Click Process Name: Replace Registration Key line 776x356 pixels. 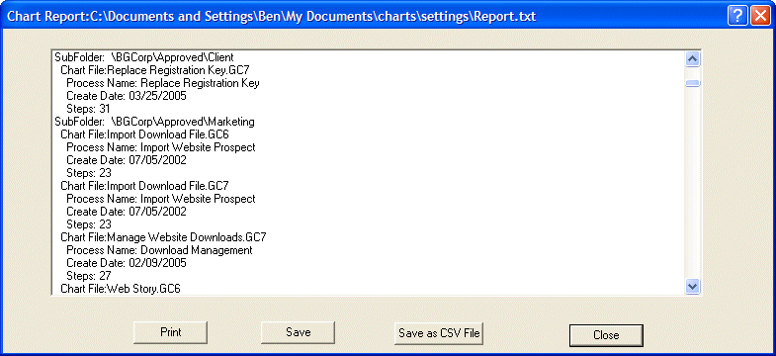click(x=163, y=83)
